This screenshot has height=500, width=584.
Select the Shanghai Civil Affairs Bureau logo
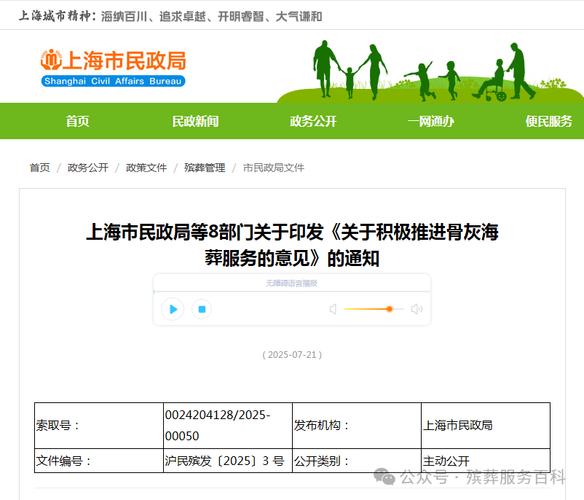pyautogui.click(x=113, y=66)
